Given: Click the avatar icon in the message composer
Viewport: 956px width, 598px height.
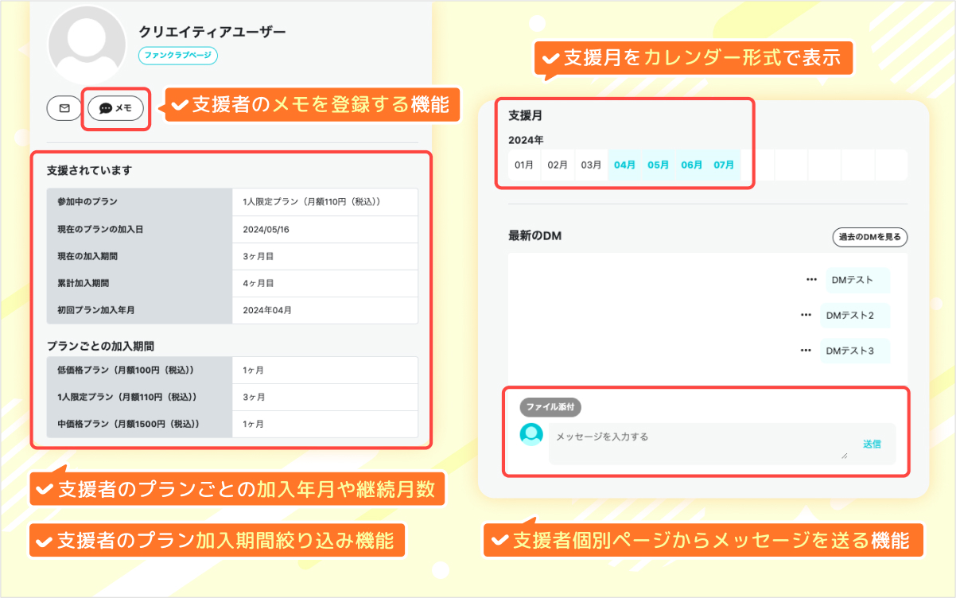Looking at the screenshot, I should point(530,436).
